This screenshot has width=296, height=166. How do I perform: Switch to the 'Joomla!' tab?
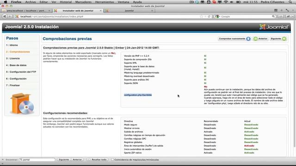(x=129, y=11)
